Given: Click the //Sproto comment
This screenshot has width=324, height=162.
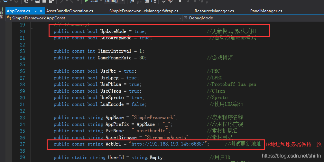Looking at the screenshot, I should 217,97.
